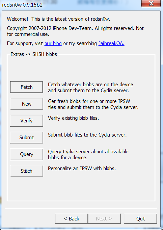
Task: Click the Fetch blobs button
Action: [x=27, y=87]
